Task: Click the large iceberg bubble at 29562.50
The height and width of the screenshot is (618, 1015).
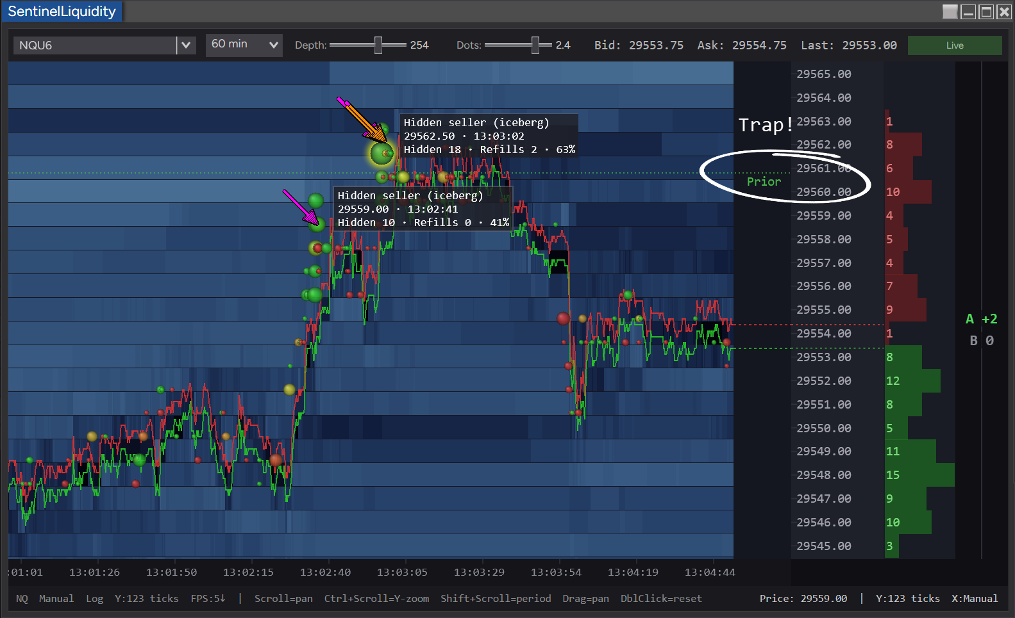Action: coord(382,154)
